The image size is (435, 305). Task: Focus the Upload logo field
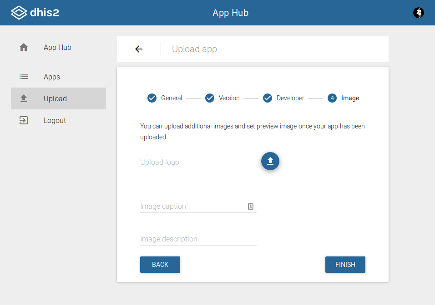click(198, 162)
